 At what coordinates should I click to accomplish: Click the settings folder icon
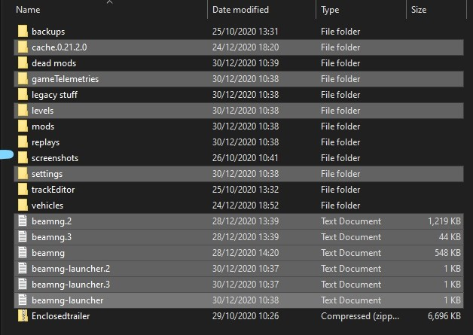[23, 174]
